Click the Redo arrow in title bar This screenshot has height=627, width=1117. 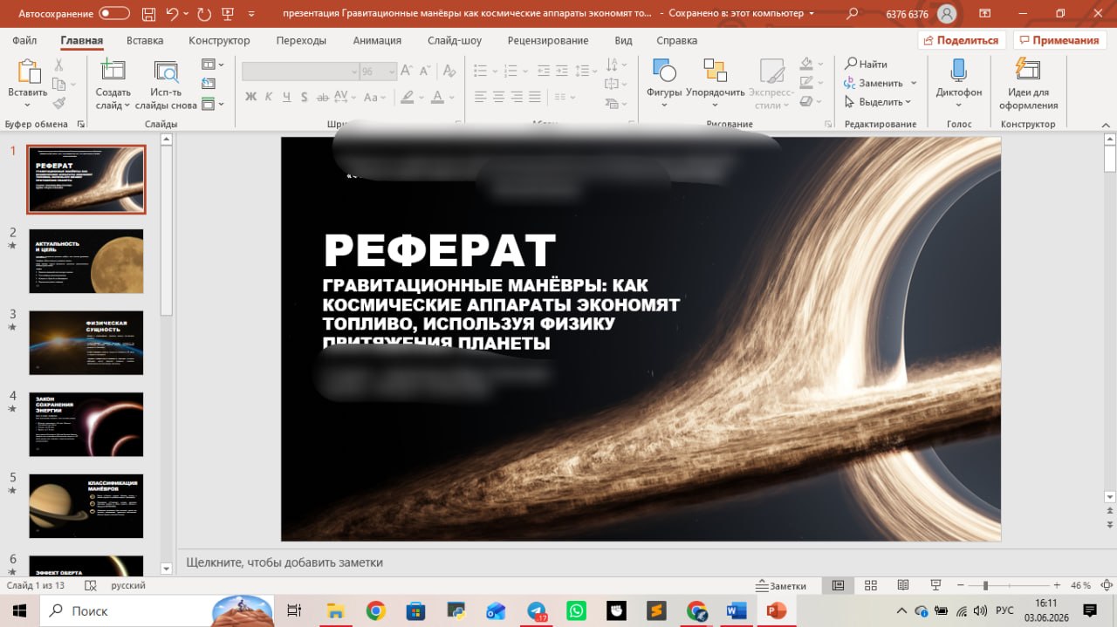(204, 14)
